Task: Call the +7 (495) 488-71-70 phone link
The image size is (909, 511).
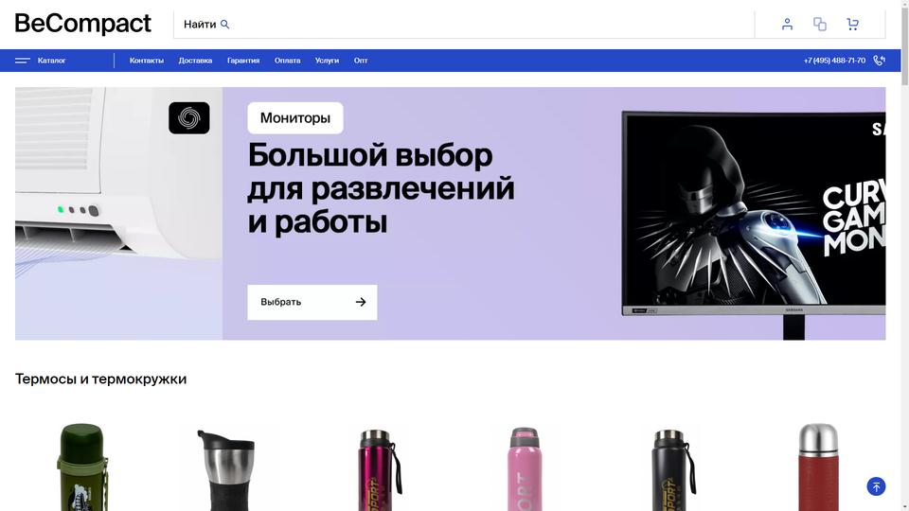Action: tap(834, 61)
